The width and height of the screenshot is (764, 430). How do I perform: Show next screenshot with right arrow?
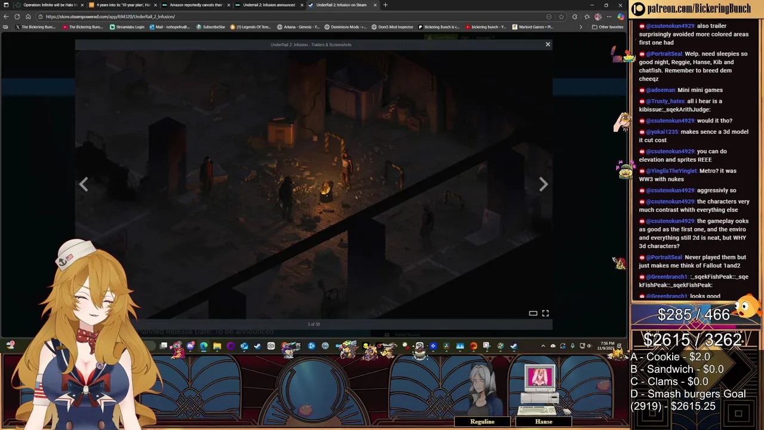click(543, 185)
